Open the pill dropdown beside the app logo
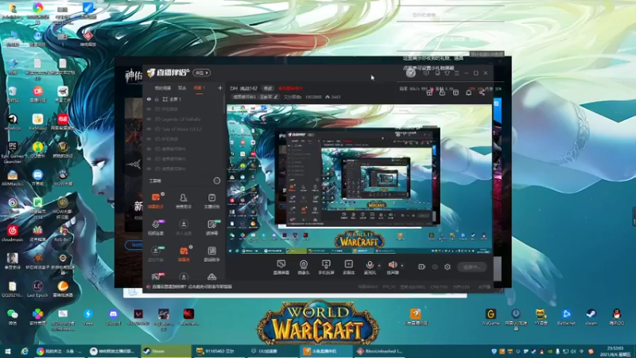The height and width of the screenshot is (358, 636). (x=202, y=72)
